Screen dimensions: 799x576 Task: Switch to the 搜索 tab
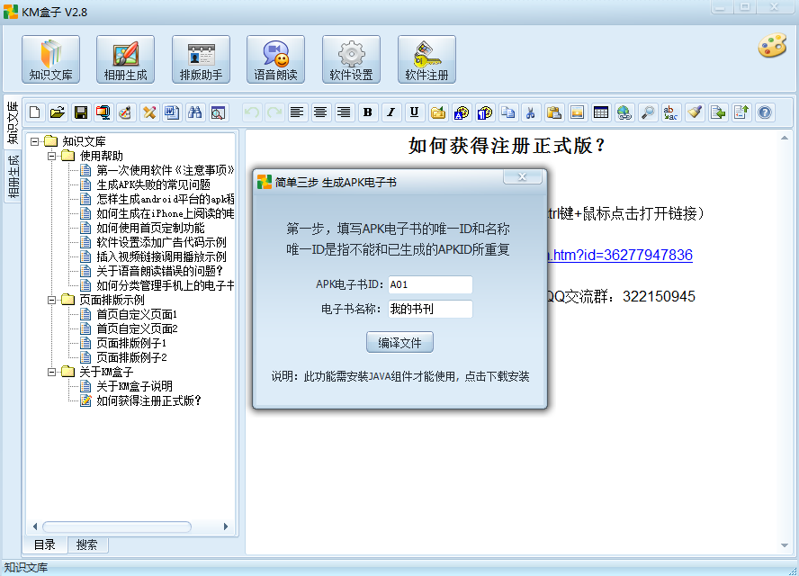point(85,544)
